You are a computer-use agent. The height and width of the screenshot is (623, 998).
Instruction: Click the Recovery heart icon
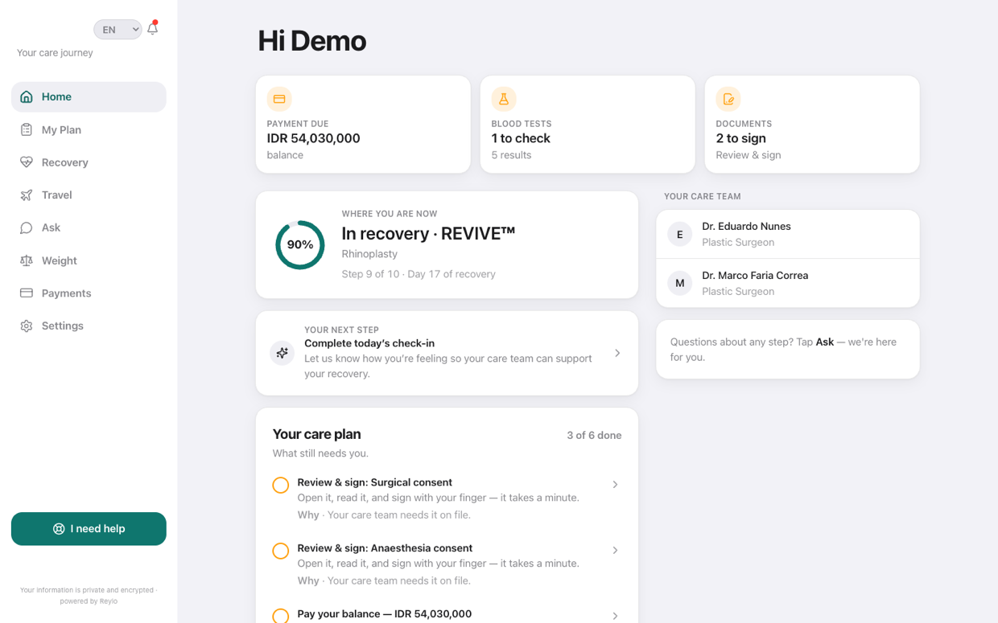(27, 162)
